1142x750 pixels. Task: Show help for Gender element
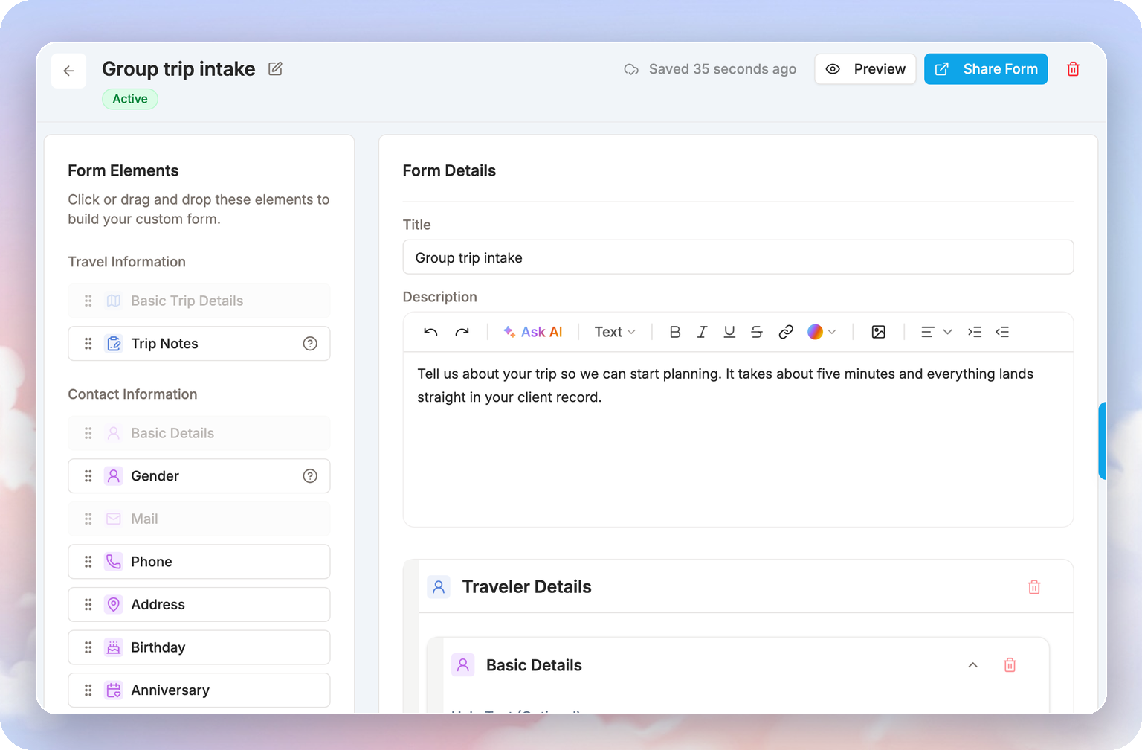click(310, 476)
